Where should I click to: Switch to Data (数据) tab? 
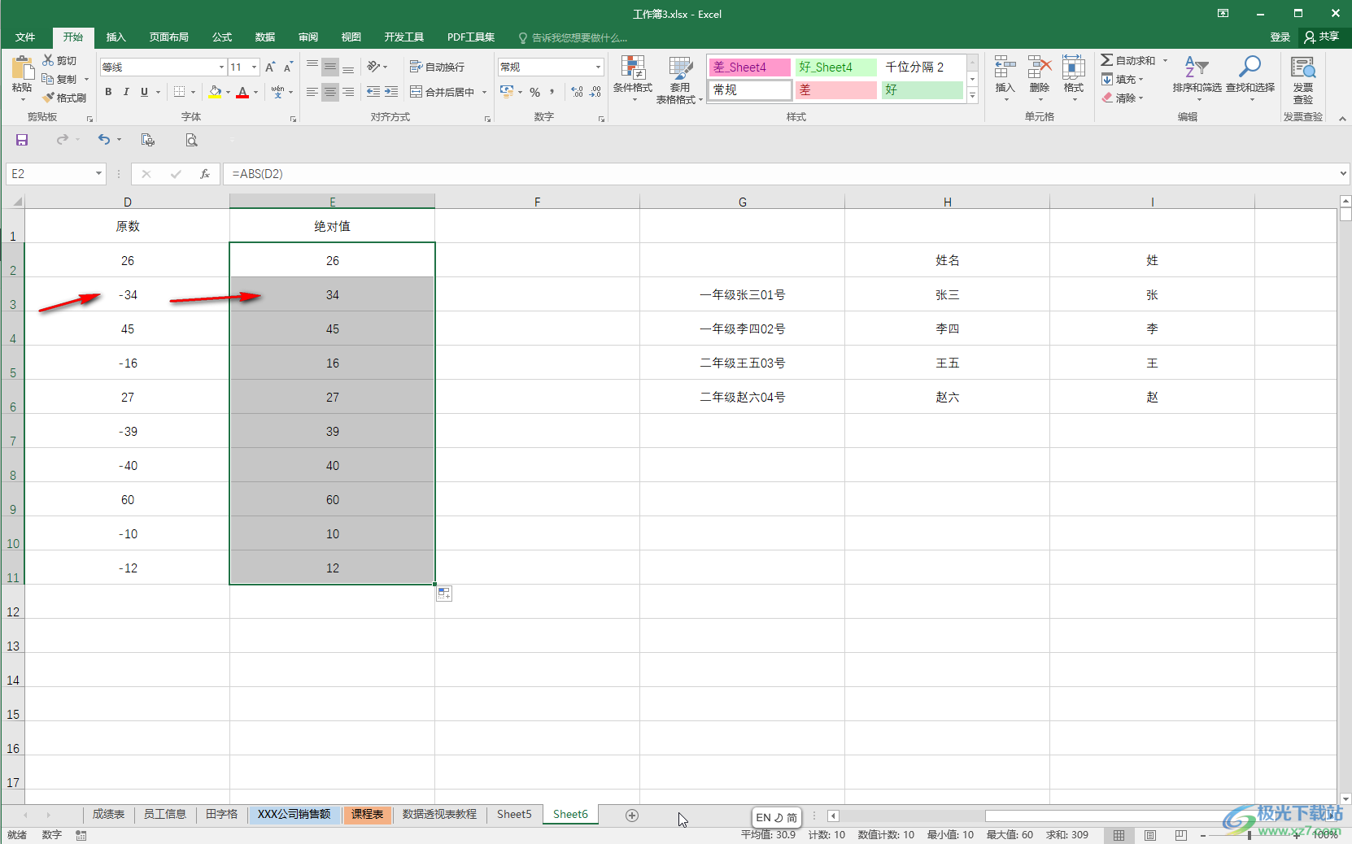point(265,37)
